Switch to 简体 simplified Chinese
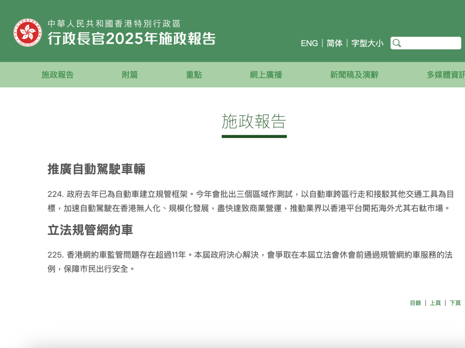 tap(334, 43)
